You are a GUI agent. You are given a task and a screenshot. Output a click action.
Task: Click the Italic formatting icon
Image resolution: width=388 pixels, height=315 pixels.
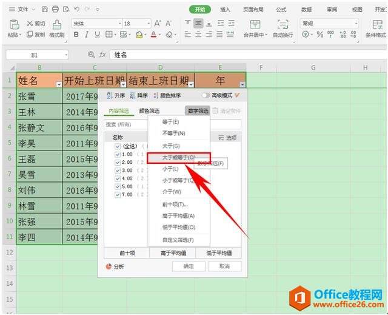click(x=87, y=35)
